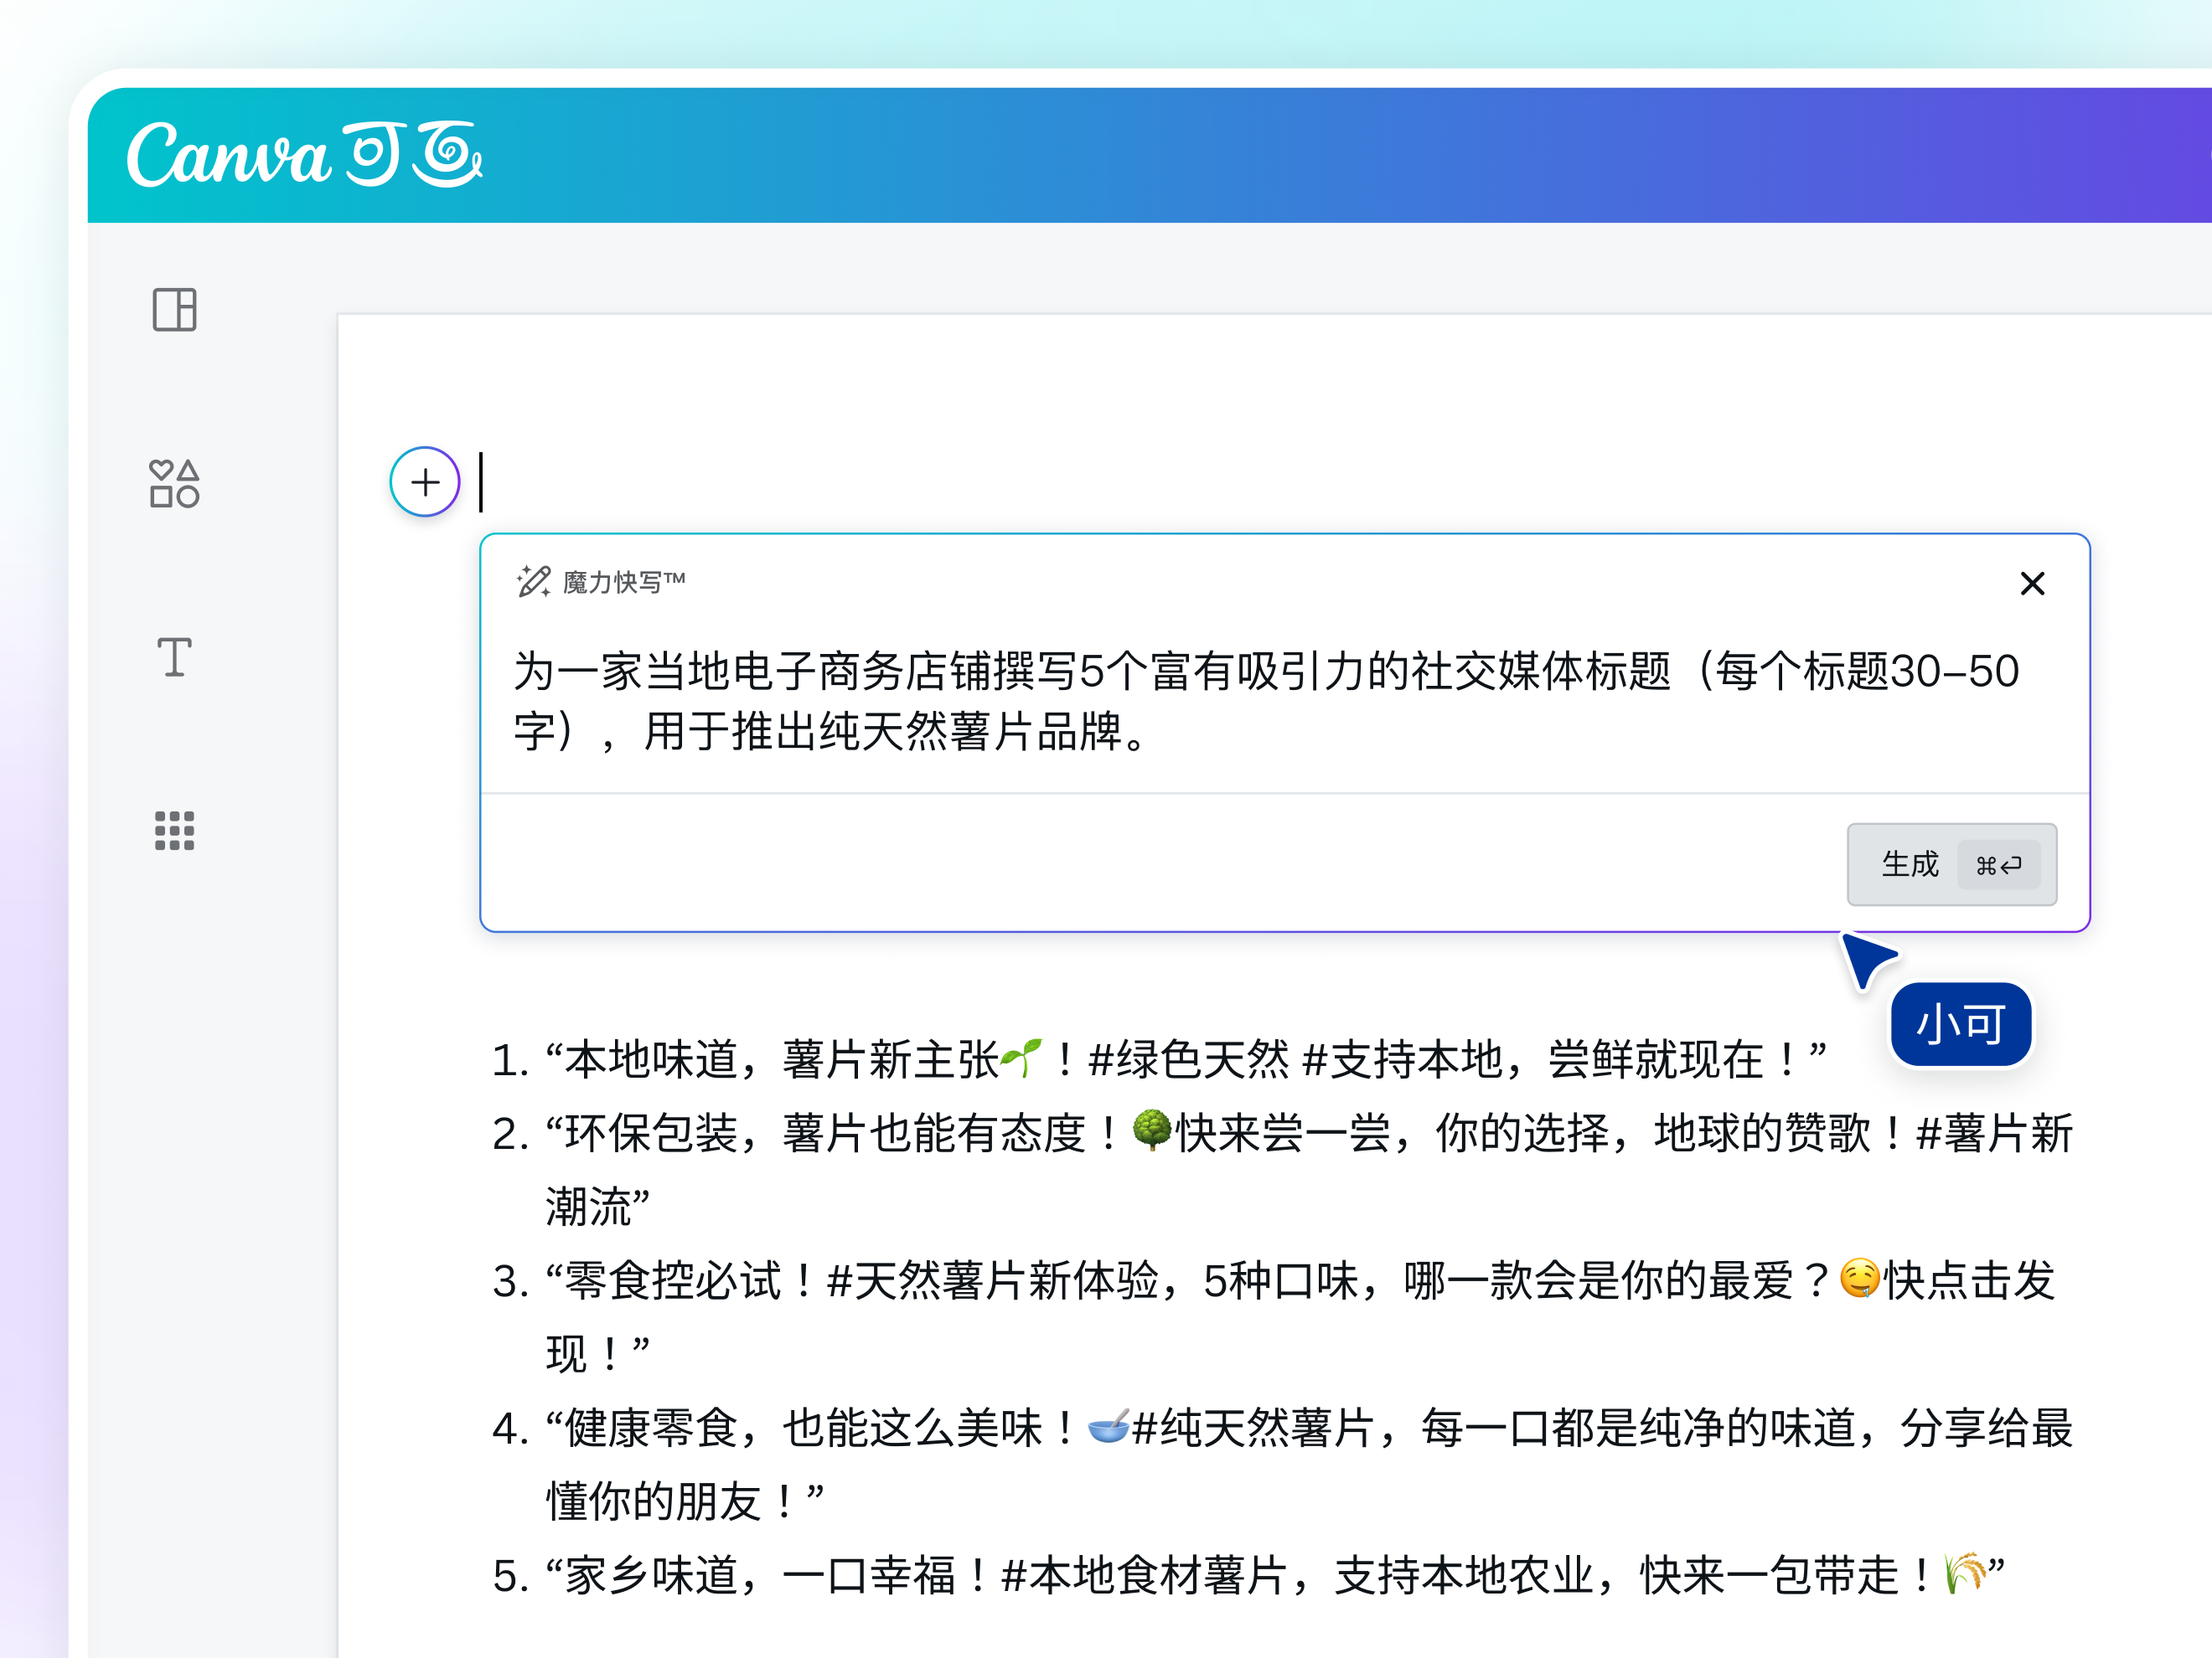2212x1658 pixels.
Task: Click the blue pointer arrow near 小可
Action: (x=1868, y=960)
